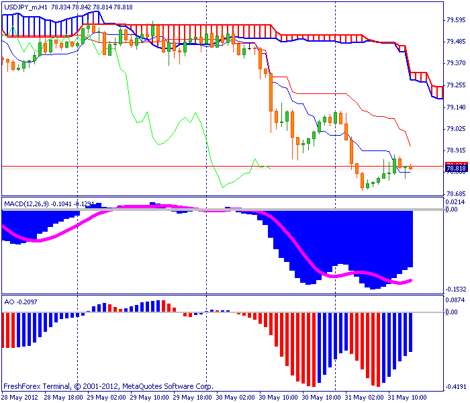Select the blue Ichimoku cloud hatch area
The width and height of the screenshot is (470, 403).
coord(42,26)
